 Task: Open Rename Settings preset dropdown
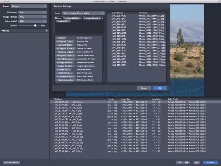[x=83, y=13]
